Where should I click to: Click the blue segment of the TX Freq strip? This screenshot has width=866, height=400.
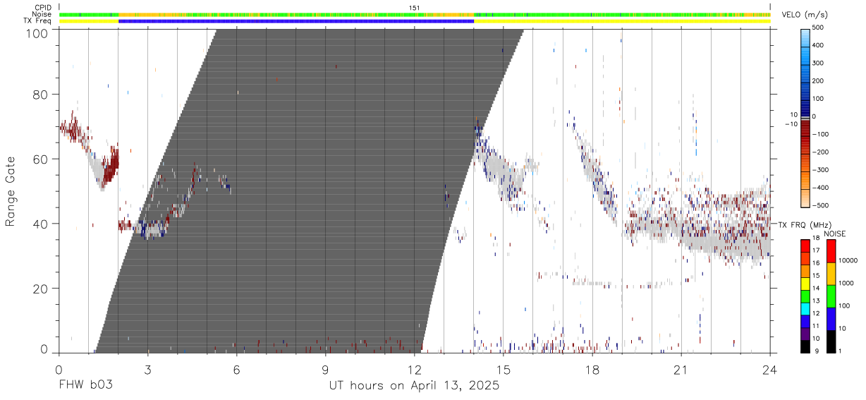(x=296, y=21)
